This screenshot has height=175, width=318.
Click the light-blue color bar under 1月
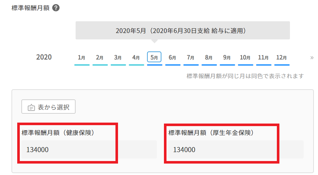tap(82, 65)
